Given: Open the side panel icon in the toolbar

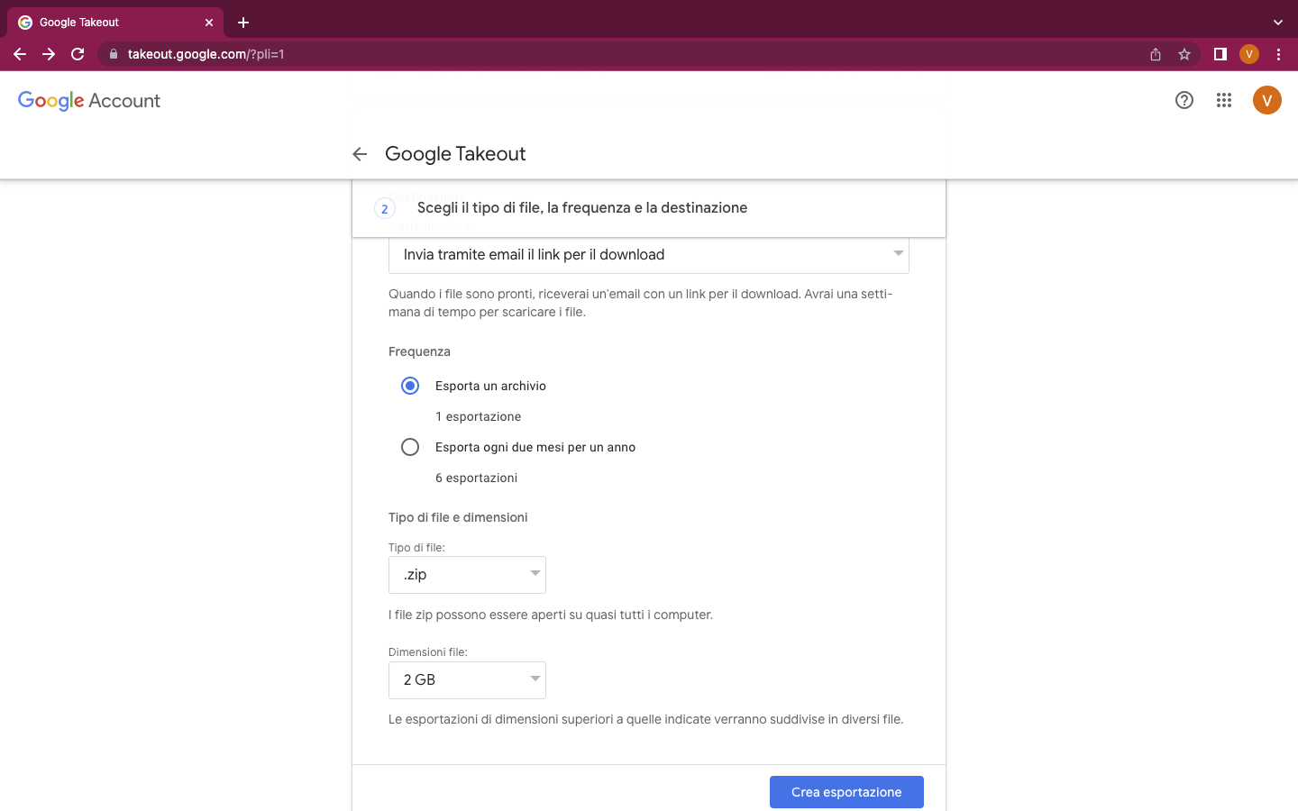Looking at the screenshot, I should pyautogui.click(x=1220, y=54).
